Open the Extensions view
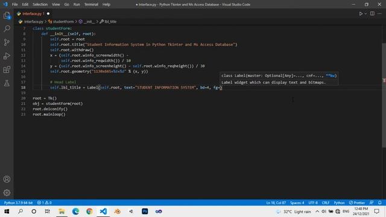This screenshot has height=217, width=386. (x=7, y=69)
